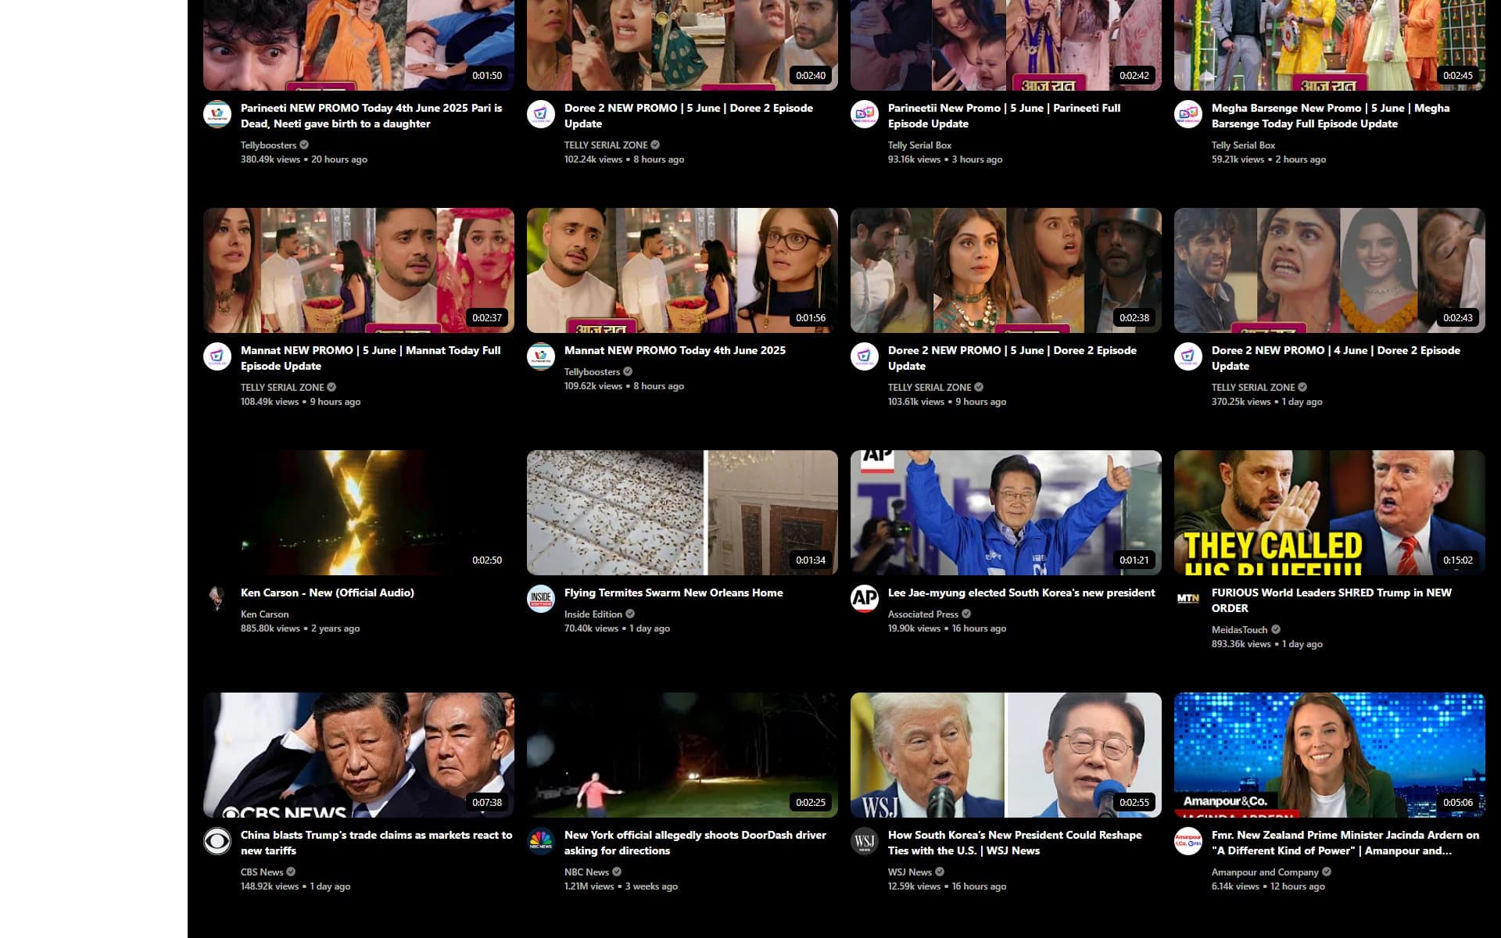Click verified badge next to WSJ News

click(940, 872)
